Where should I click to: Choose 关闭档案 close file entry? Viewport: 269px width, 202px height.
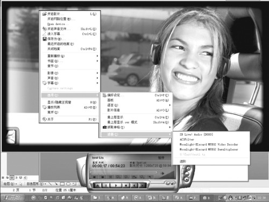tap(70, 49)
